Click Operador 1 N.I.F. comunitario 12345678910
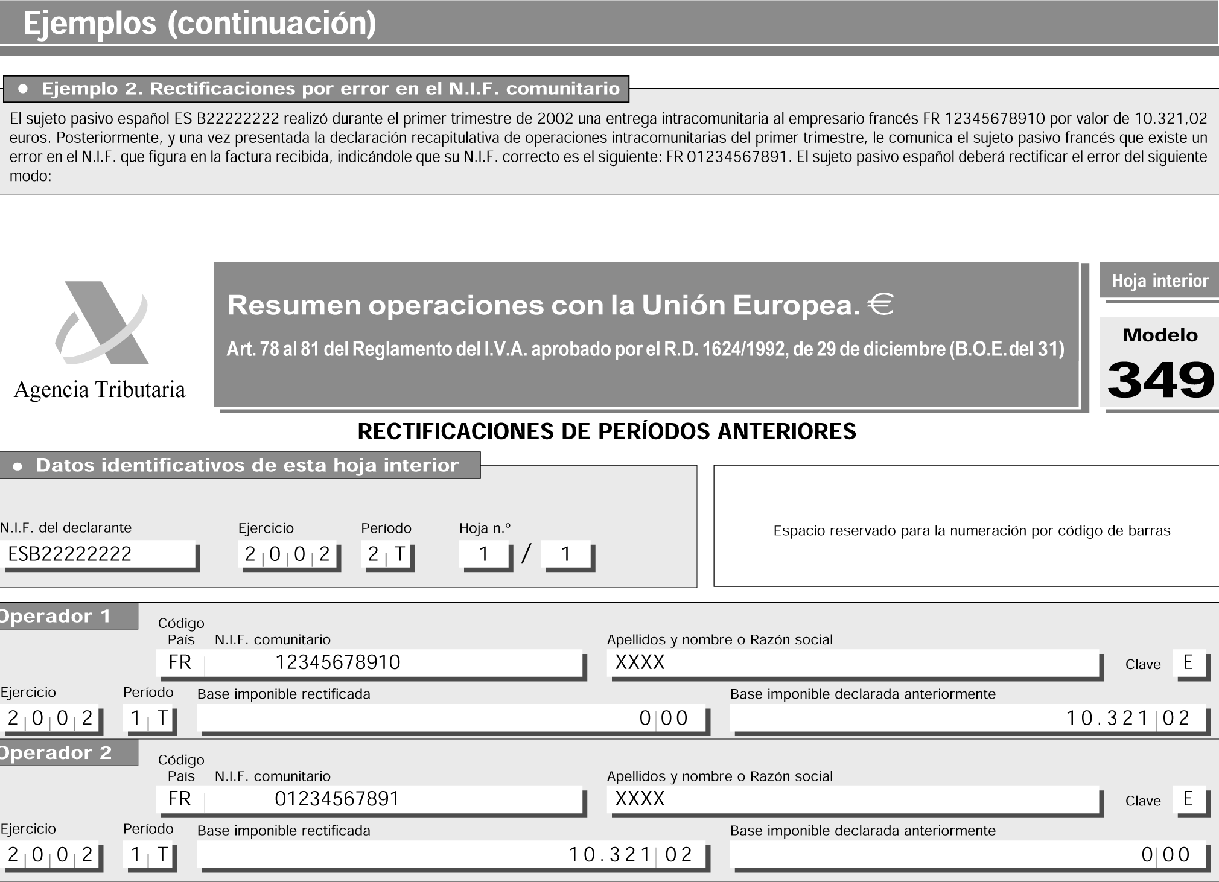1219x882 pixels. [x=393, y=663]
